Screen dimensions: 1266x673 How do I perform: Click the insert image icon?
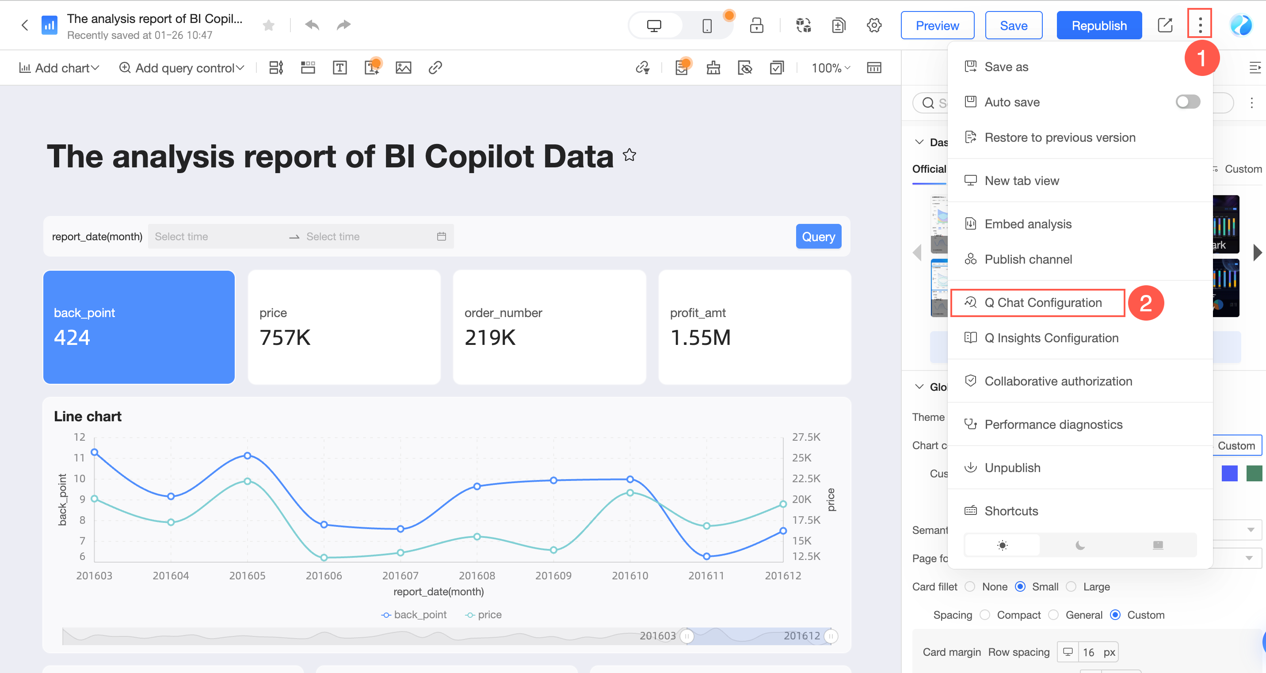[404, 68]
